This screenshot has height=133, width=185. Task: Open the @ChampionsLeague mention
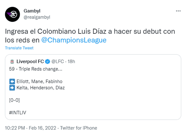[74, 40]
